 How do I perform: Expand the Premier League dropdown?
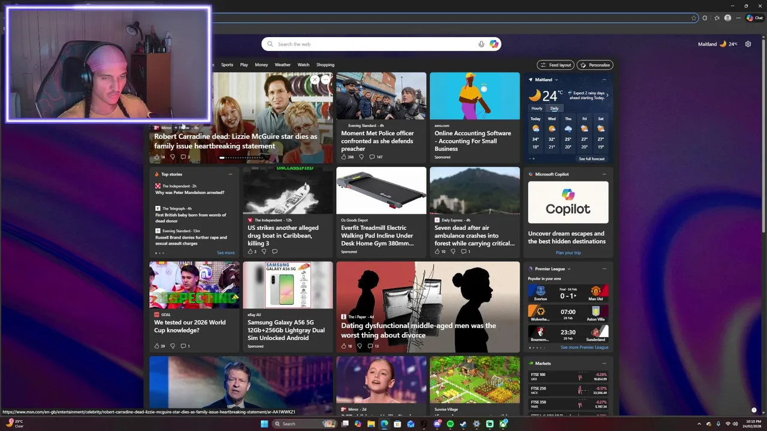coord(569,269)
